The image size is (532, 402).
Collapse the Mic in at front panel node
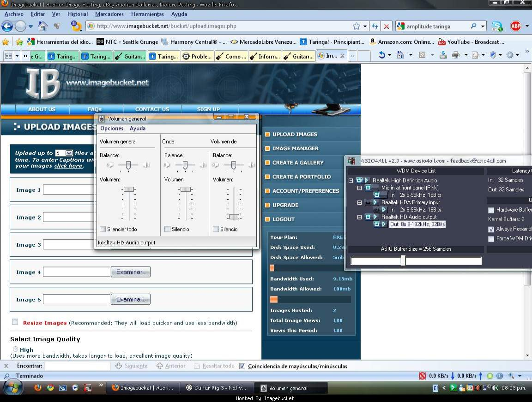point(360,188)
